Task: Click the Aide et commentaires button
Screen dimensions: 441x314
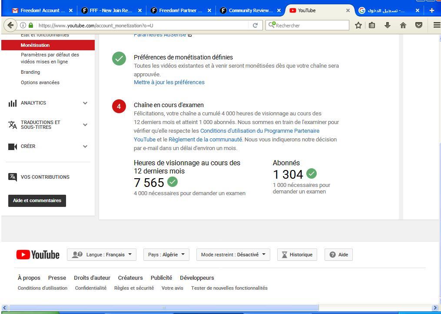Action: (37, 200)
